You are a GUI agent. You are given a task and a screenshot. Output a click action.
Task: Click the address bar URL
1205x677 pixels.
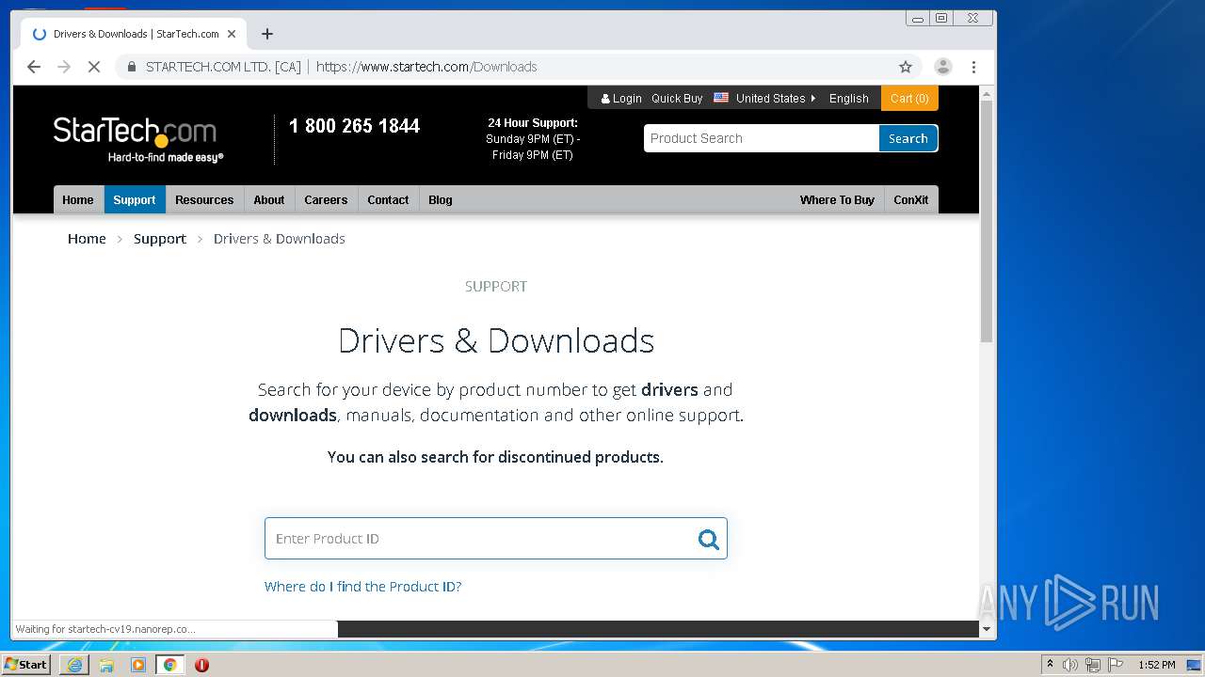pyautogui.click(x=426, y=67)
